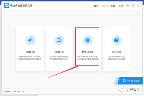The height and width of the screenshot is (96, 144).
Task: Select the 格式化扫描 cube icon
Action: (87, 40)
